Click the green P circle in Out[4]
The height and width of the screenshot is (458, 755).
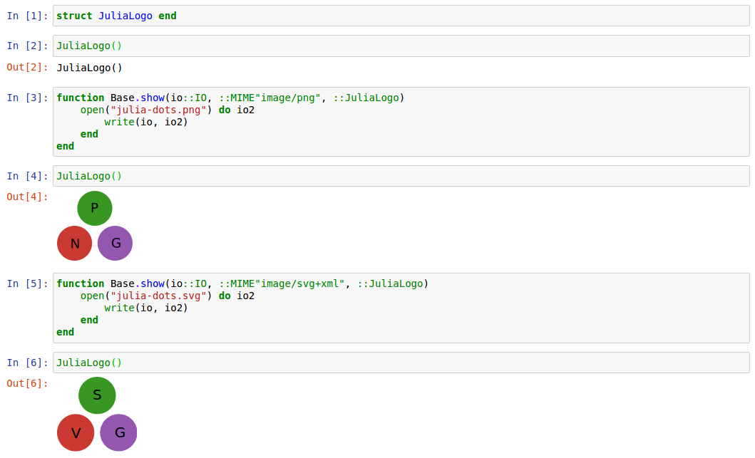[x=95, y=208]
